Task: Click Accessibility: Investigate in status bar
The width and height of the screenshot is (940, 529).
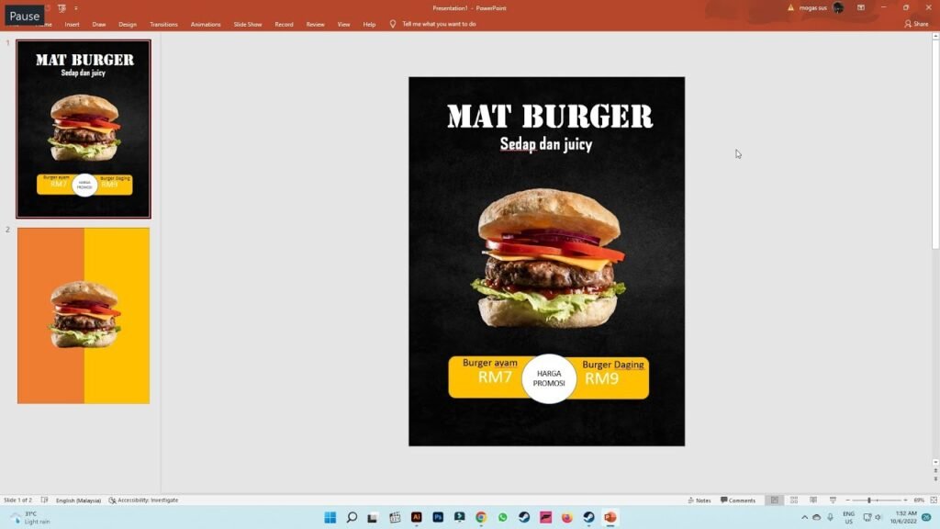Action: point(143,501)
